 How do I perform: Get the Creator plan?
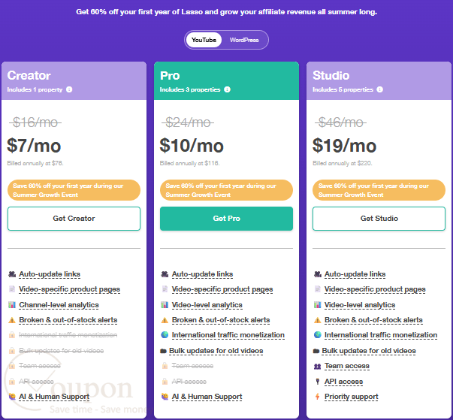(74, 219)
